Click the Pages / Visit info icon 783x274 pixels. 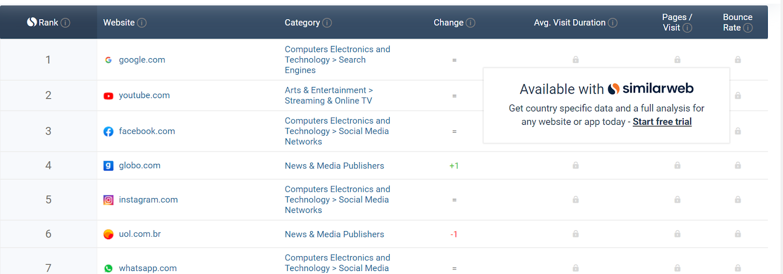pyautogui.click(x=688, y=28)
